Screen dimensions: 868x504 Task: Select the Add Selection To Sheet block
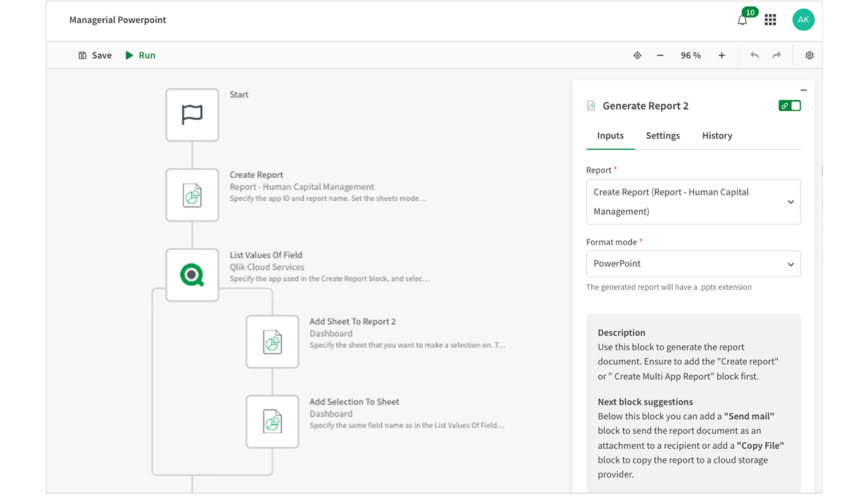click(x=273, y=421)
